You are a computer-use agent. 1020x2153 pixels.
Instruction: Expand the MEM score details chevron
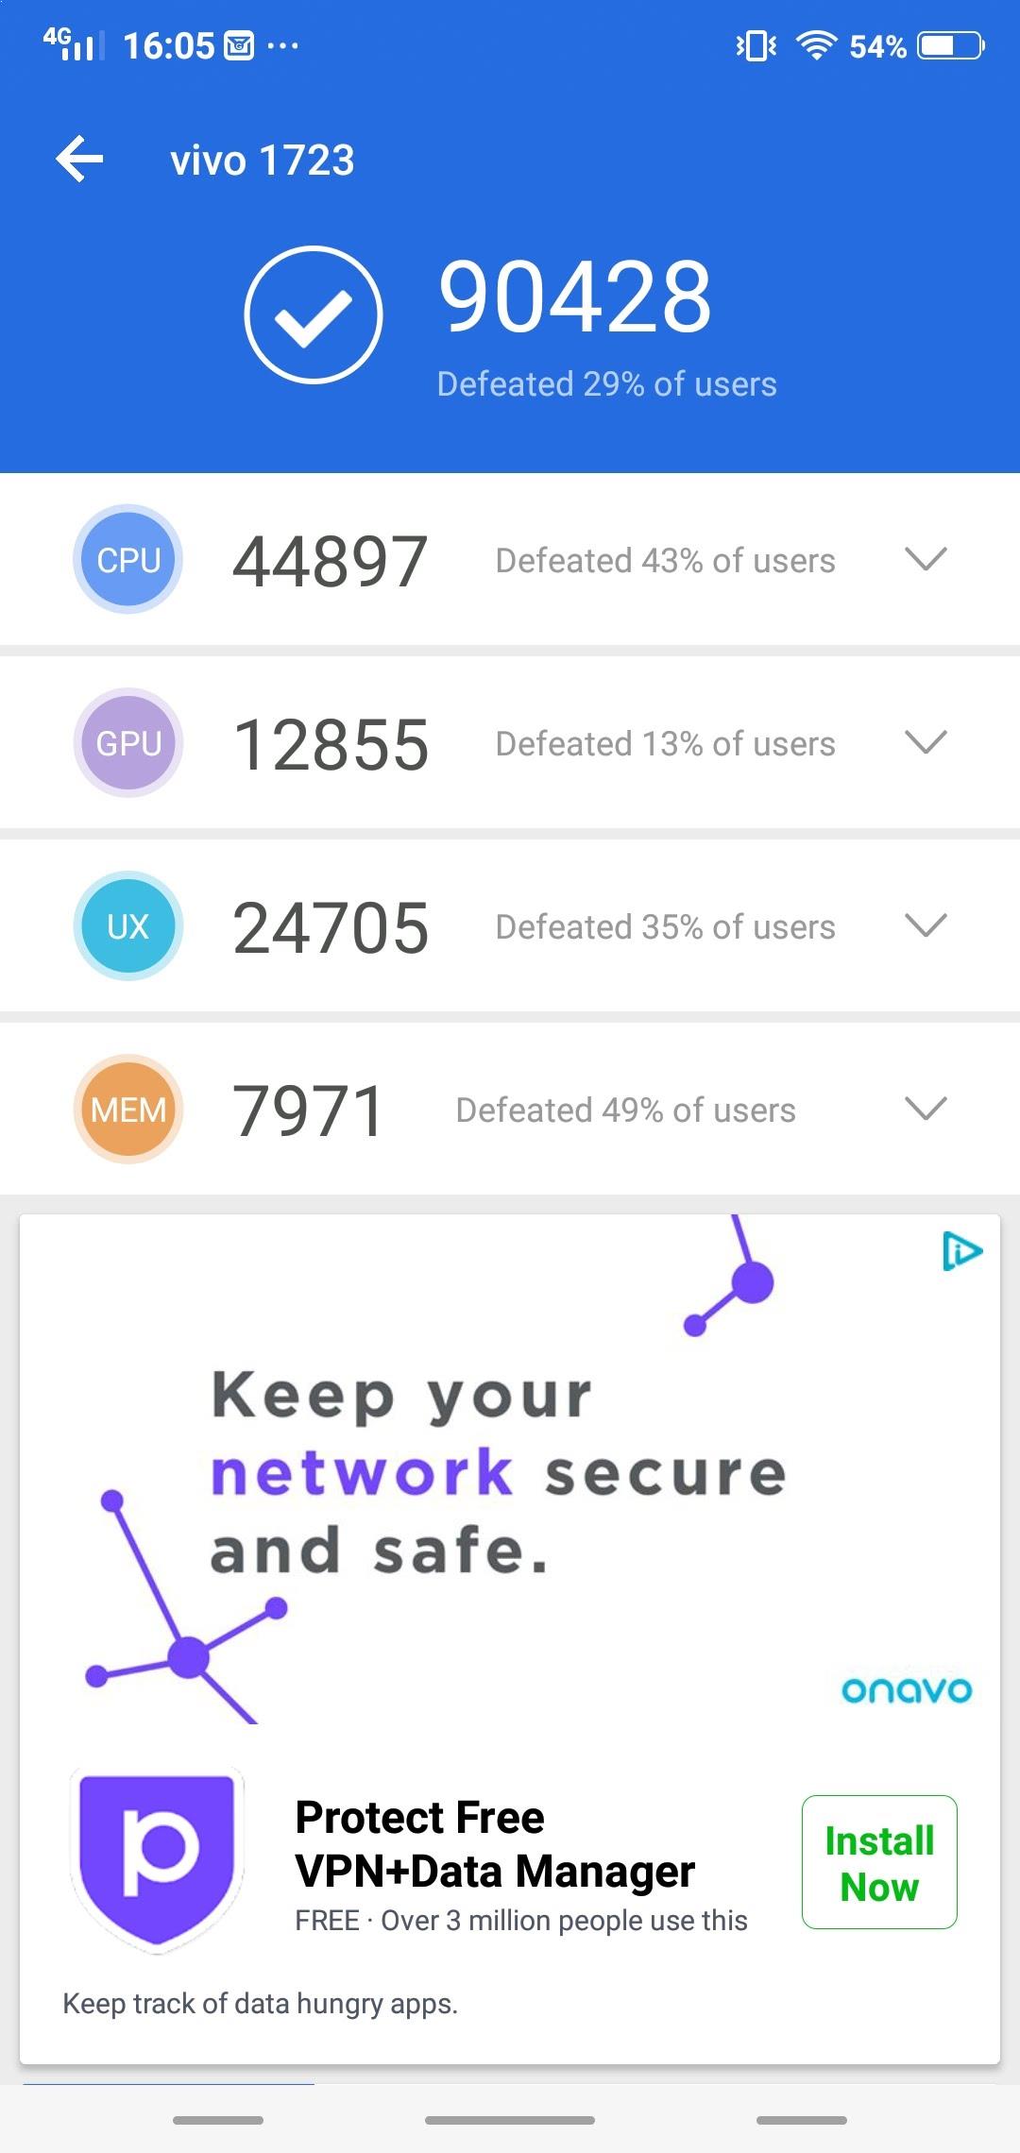pos(926,1109)
